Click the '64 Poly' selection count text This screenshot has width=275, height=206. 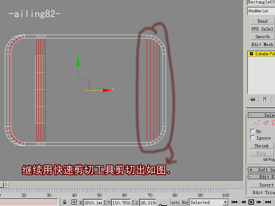click(x=269, y=159)
